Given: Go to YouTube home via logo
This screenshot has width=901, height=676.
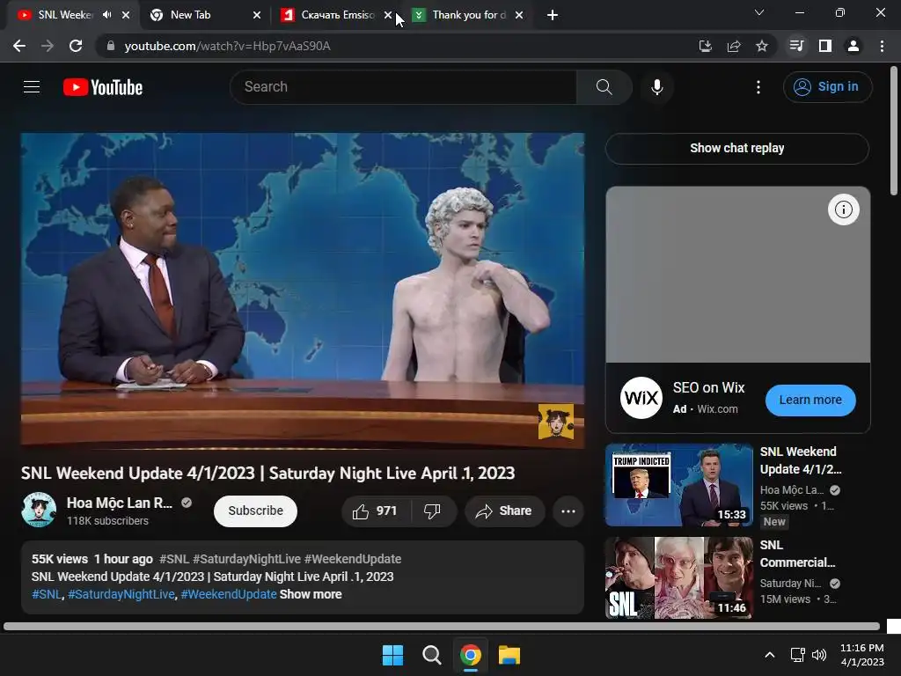Looking at the screenshot, I should click(103, 87).
